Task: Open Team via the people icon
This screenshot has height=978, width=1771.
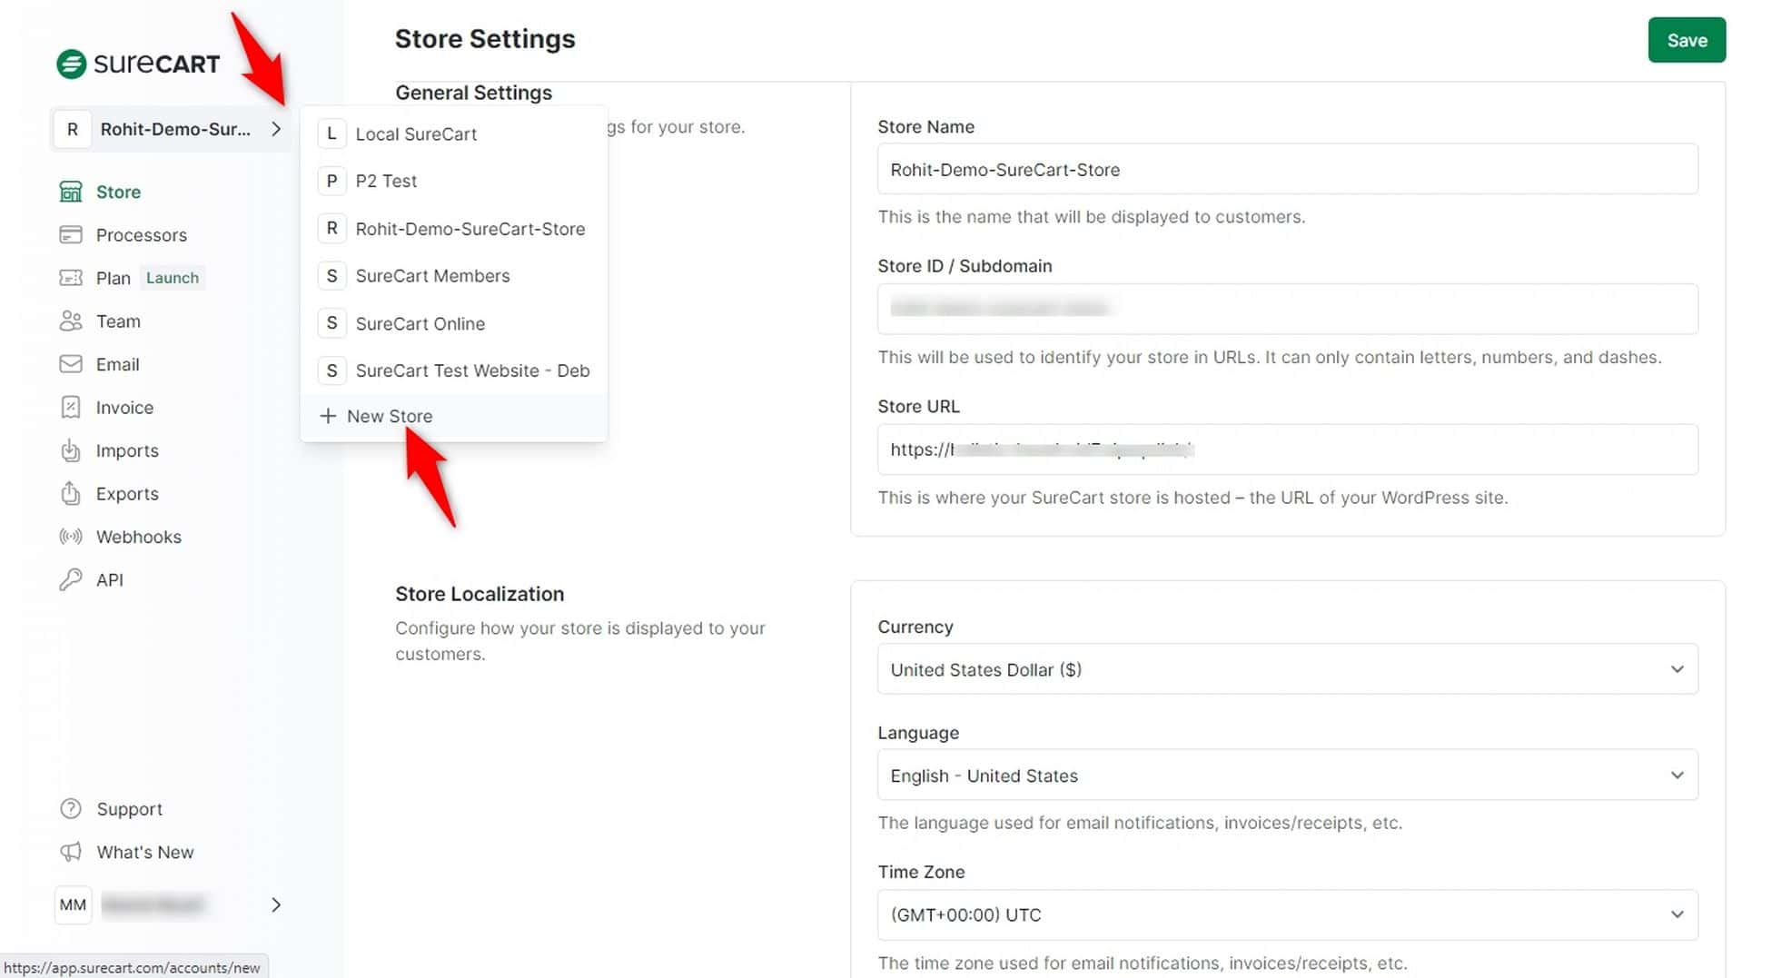Action: click(71, 321)
